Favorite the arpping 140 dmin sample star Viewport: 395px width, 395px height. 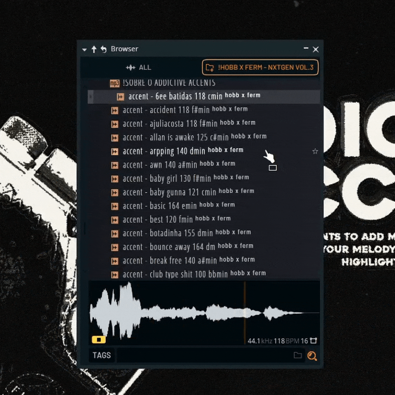pos(315,151)
